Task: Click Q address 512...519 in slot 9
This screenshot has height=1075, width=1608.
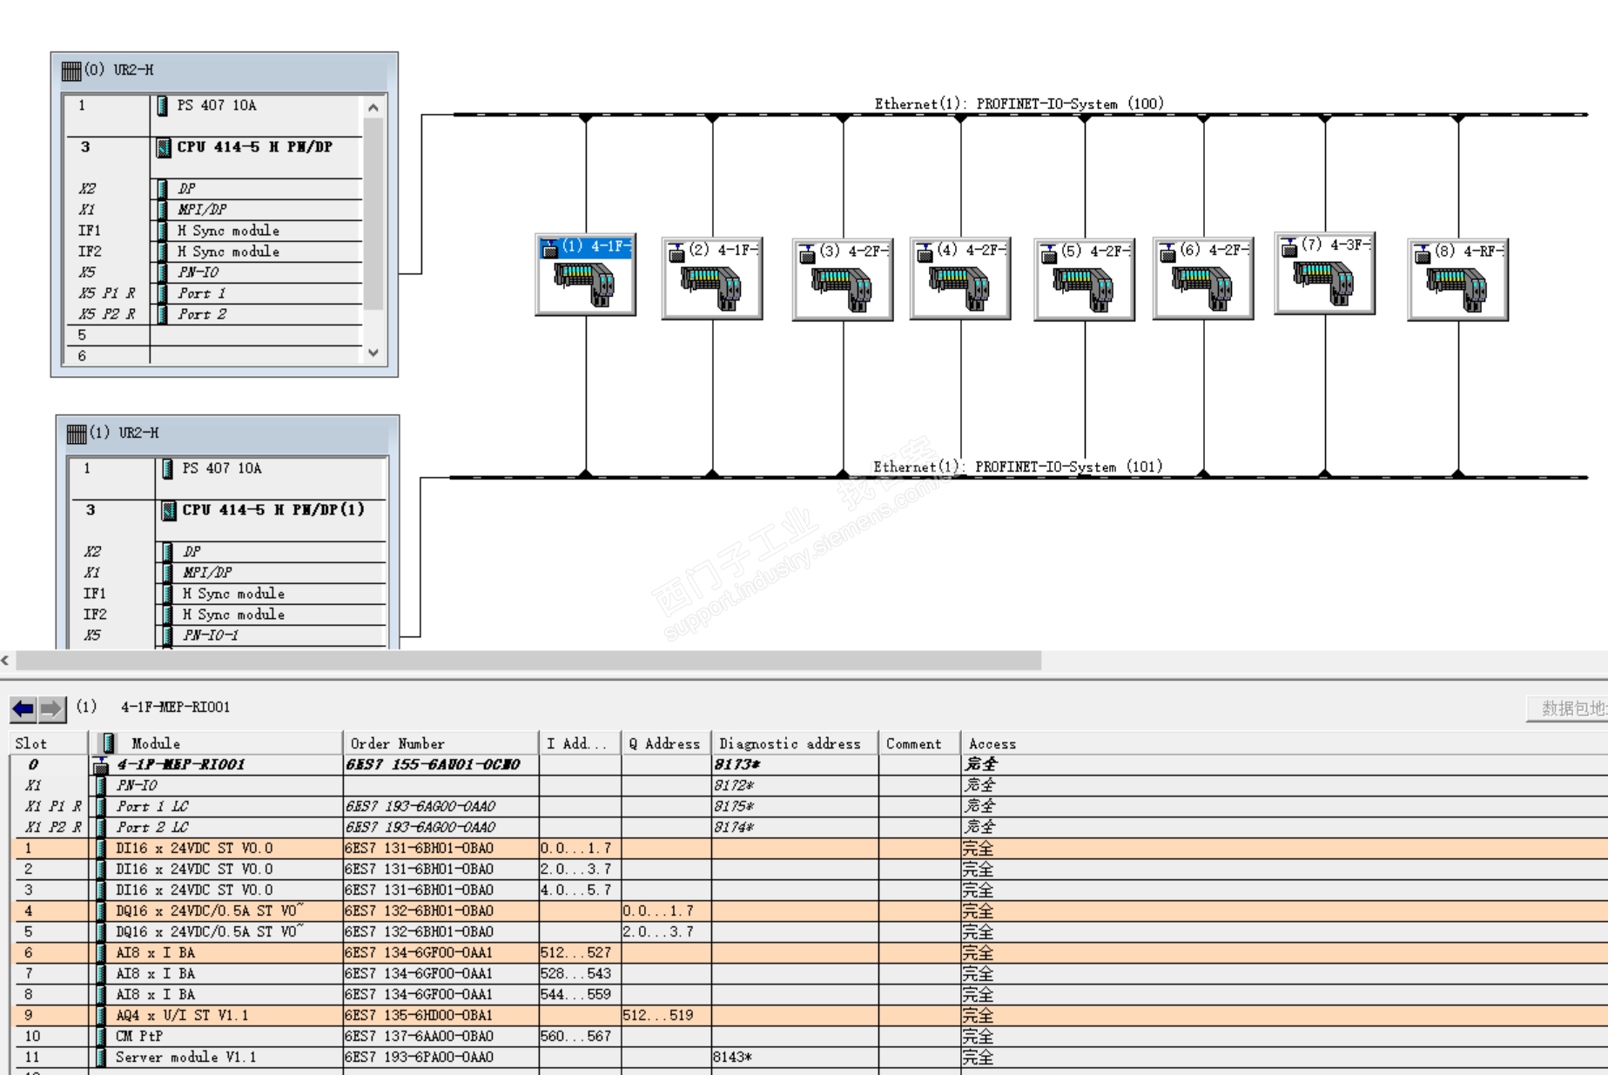Action: (x=658, y=1016)
